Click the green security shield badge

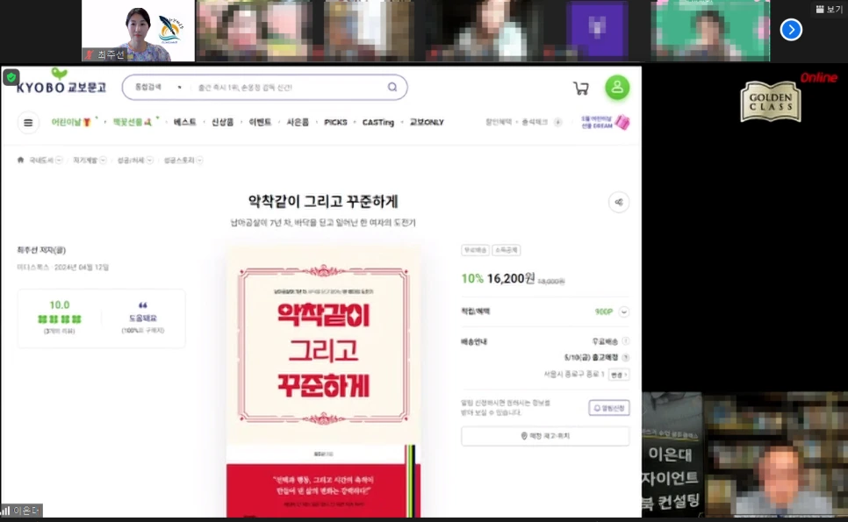pos(11,77)
